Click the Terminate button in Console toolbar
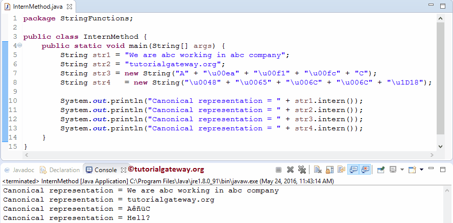This screenshot has height=223, width=453. click(278, 170)
